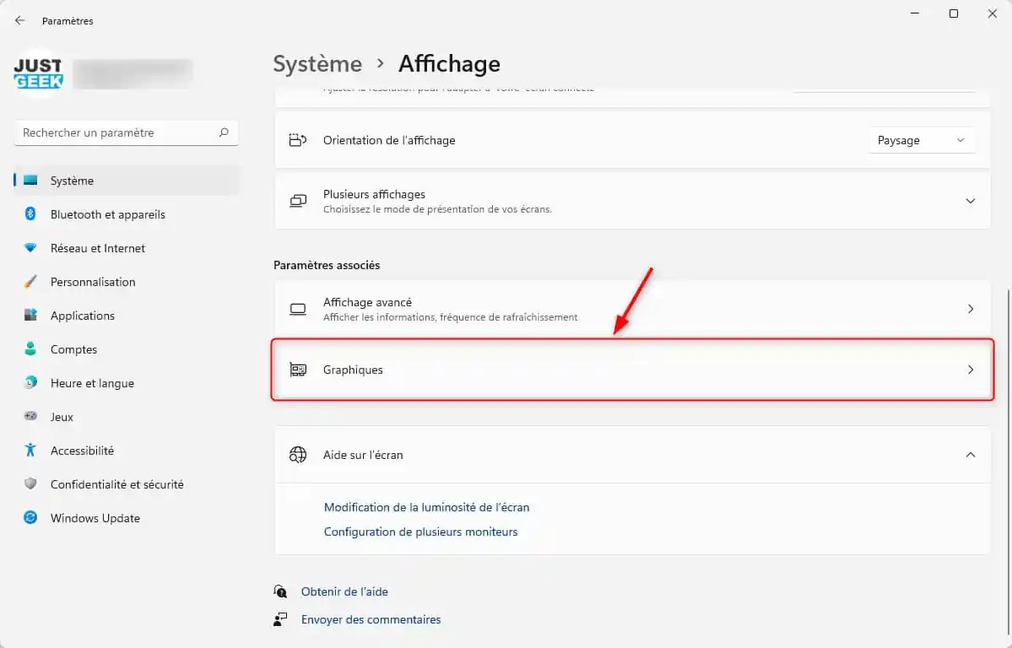The image size is (1012, 648).
Task: Close the Paramètres window
Action: (992, 13)
